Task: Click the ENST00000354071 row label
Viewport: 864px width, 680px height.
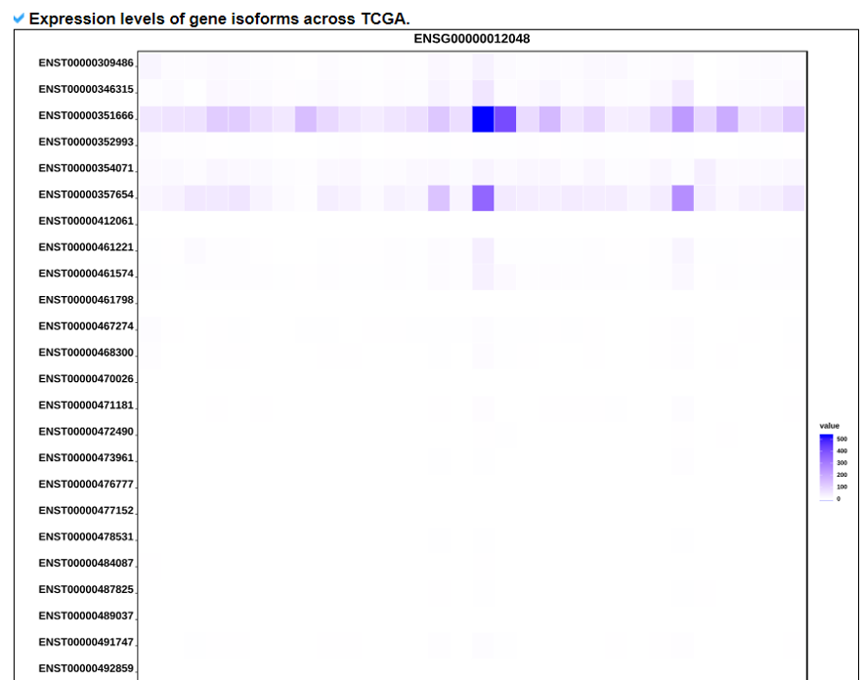Action: point(86,168)
